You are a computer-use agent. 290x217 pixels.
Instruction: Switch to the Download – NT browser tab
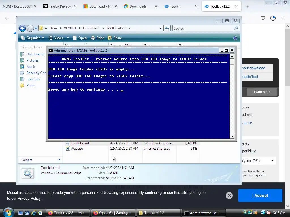100,6
